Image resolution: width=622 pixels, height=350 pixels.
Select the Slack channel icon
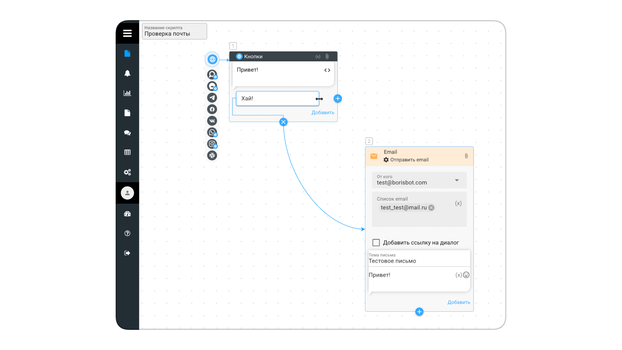click(212, 155)
